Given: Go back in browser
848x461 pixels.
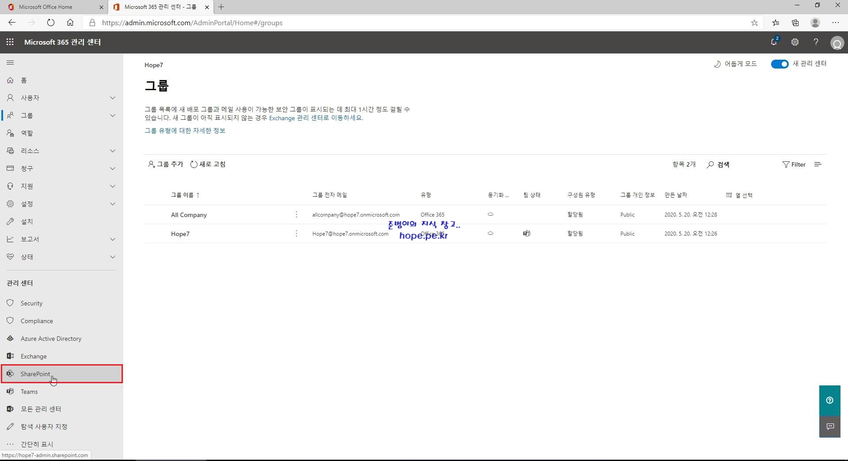Looking at the screenshot, I should point(12,23).
